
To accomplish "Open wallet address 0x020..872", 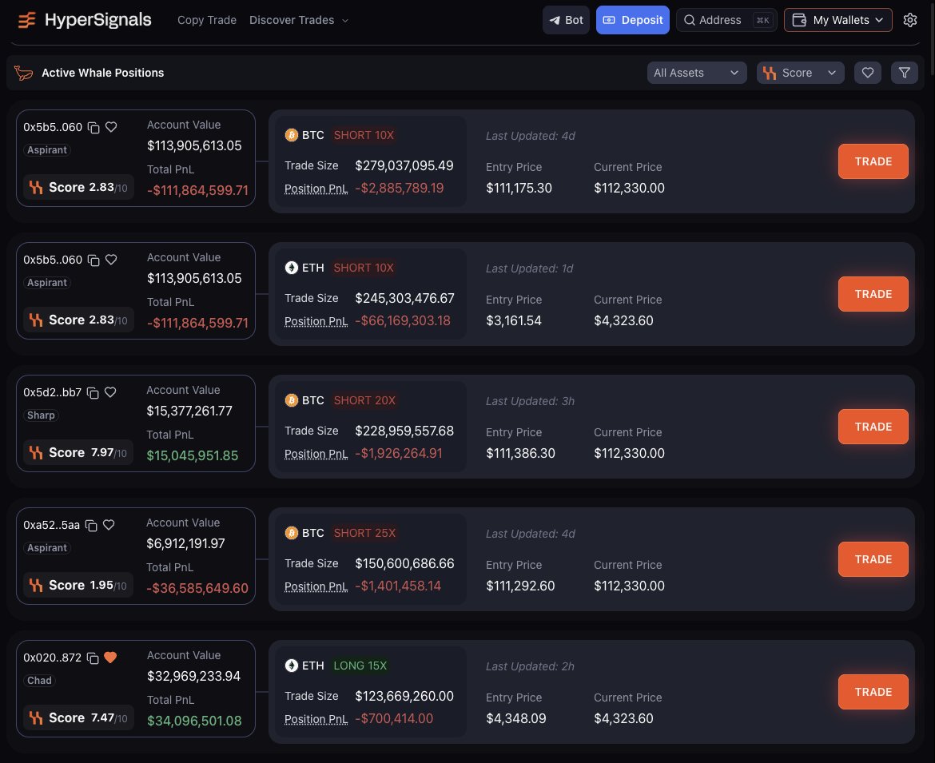I will click(53, 658).
